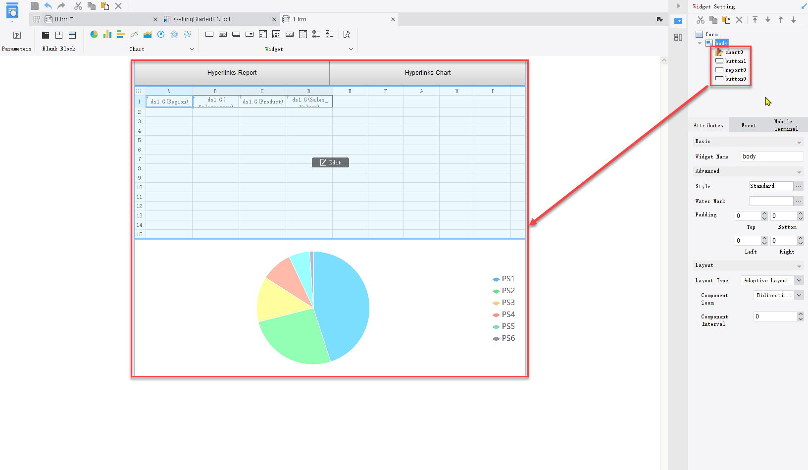This screenshot has height=470, width=808.
Task: Click the Edit button on report block
Action: (x=330, y=162)
